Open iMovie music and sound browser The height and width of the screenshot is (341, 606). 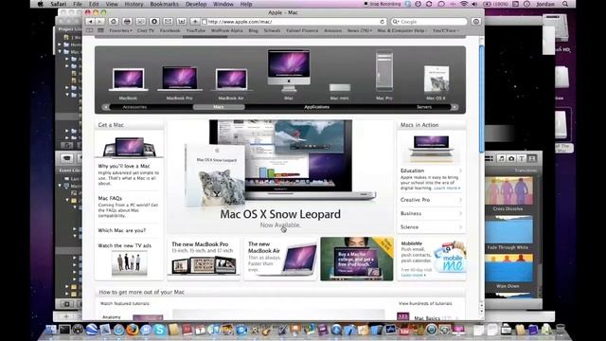point(501,158)
